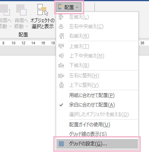Toggle 配置ガイドの使用(U)
Viewport: 149px width, 158px height.
tap(97, 125)
